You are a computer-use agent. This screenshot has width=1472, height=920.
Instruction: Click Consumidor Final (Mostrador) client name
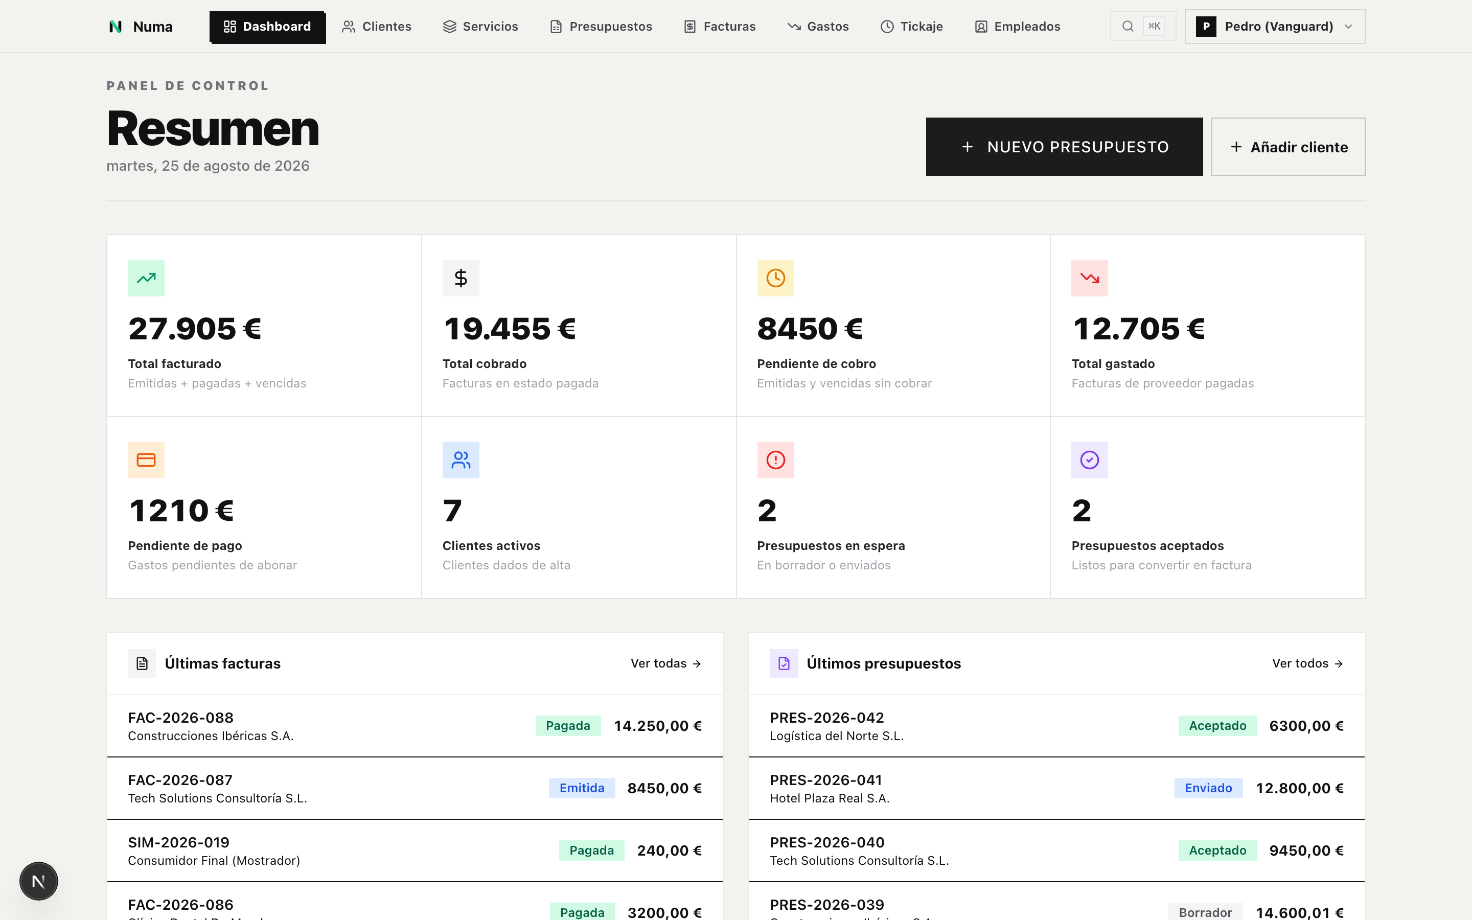pos(214,860)
